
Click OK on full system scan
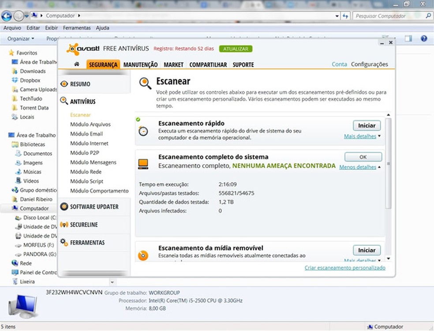point(363,157)
